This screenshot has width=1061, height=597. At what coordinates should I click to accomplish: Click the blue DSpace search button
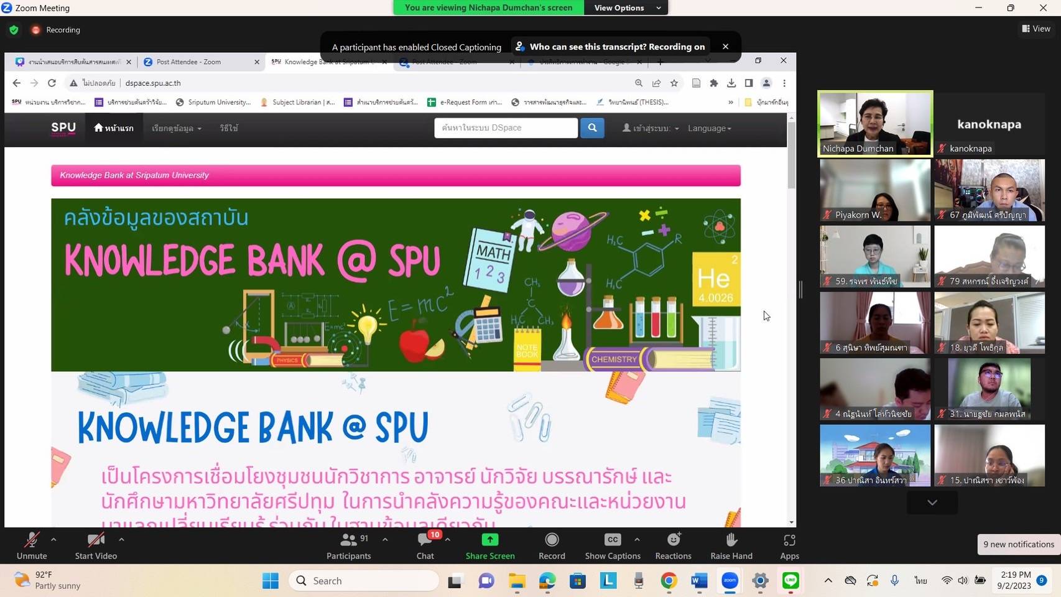pyautogui.click(x=592, y=127)
